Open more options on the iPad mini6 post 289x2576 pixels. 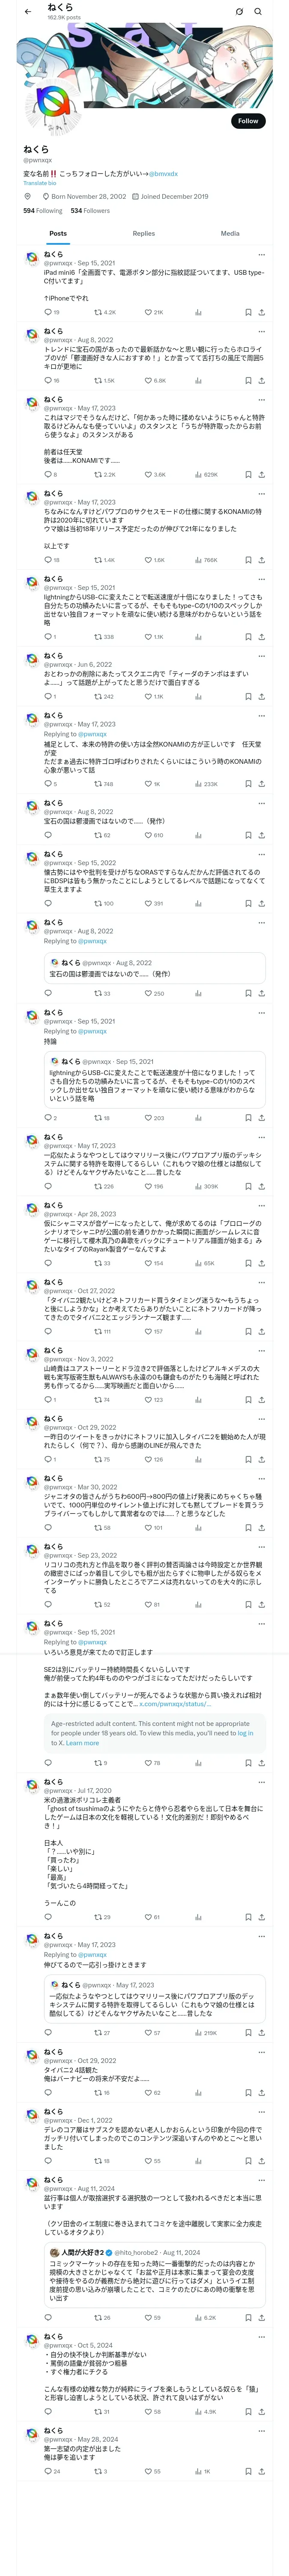[x=261, y=255]
